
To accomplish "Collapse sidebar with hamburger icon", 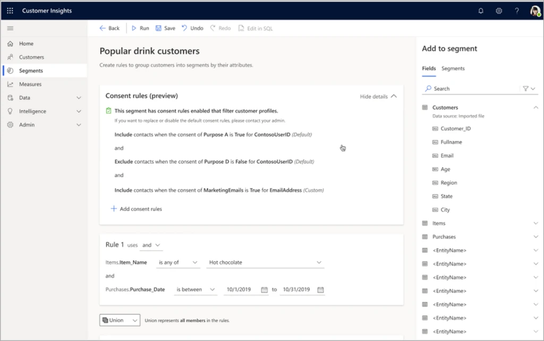I will point(10,29).
